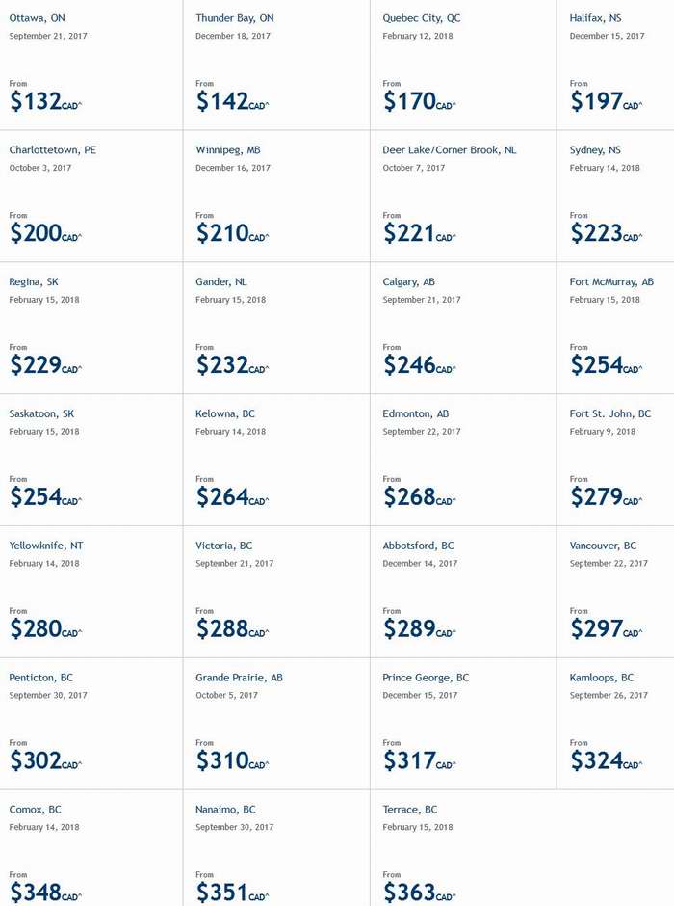Select the Winnipeg, MB $210 fare
Screen dimensions: 674x906
[233, 233]
